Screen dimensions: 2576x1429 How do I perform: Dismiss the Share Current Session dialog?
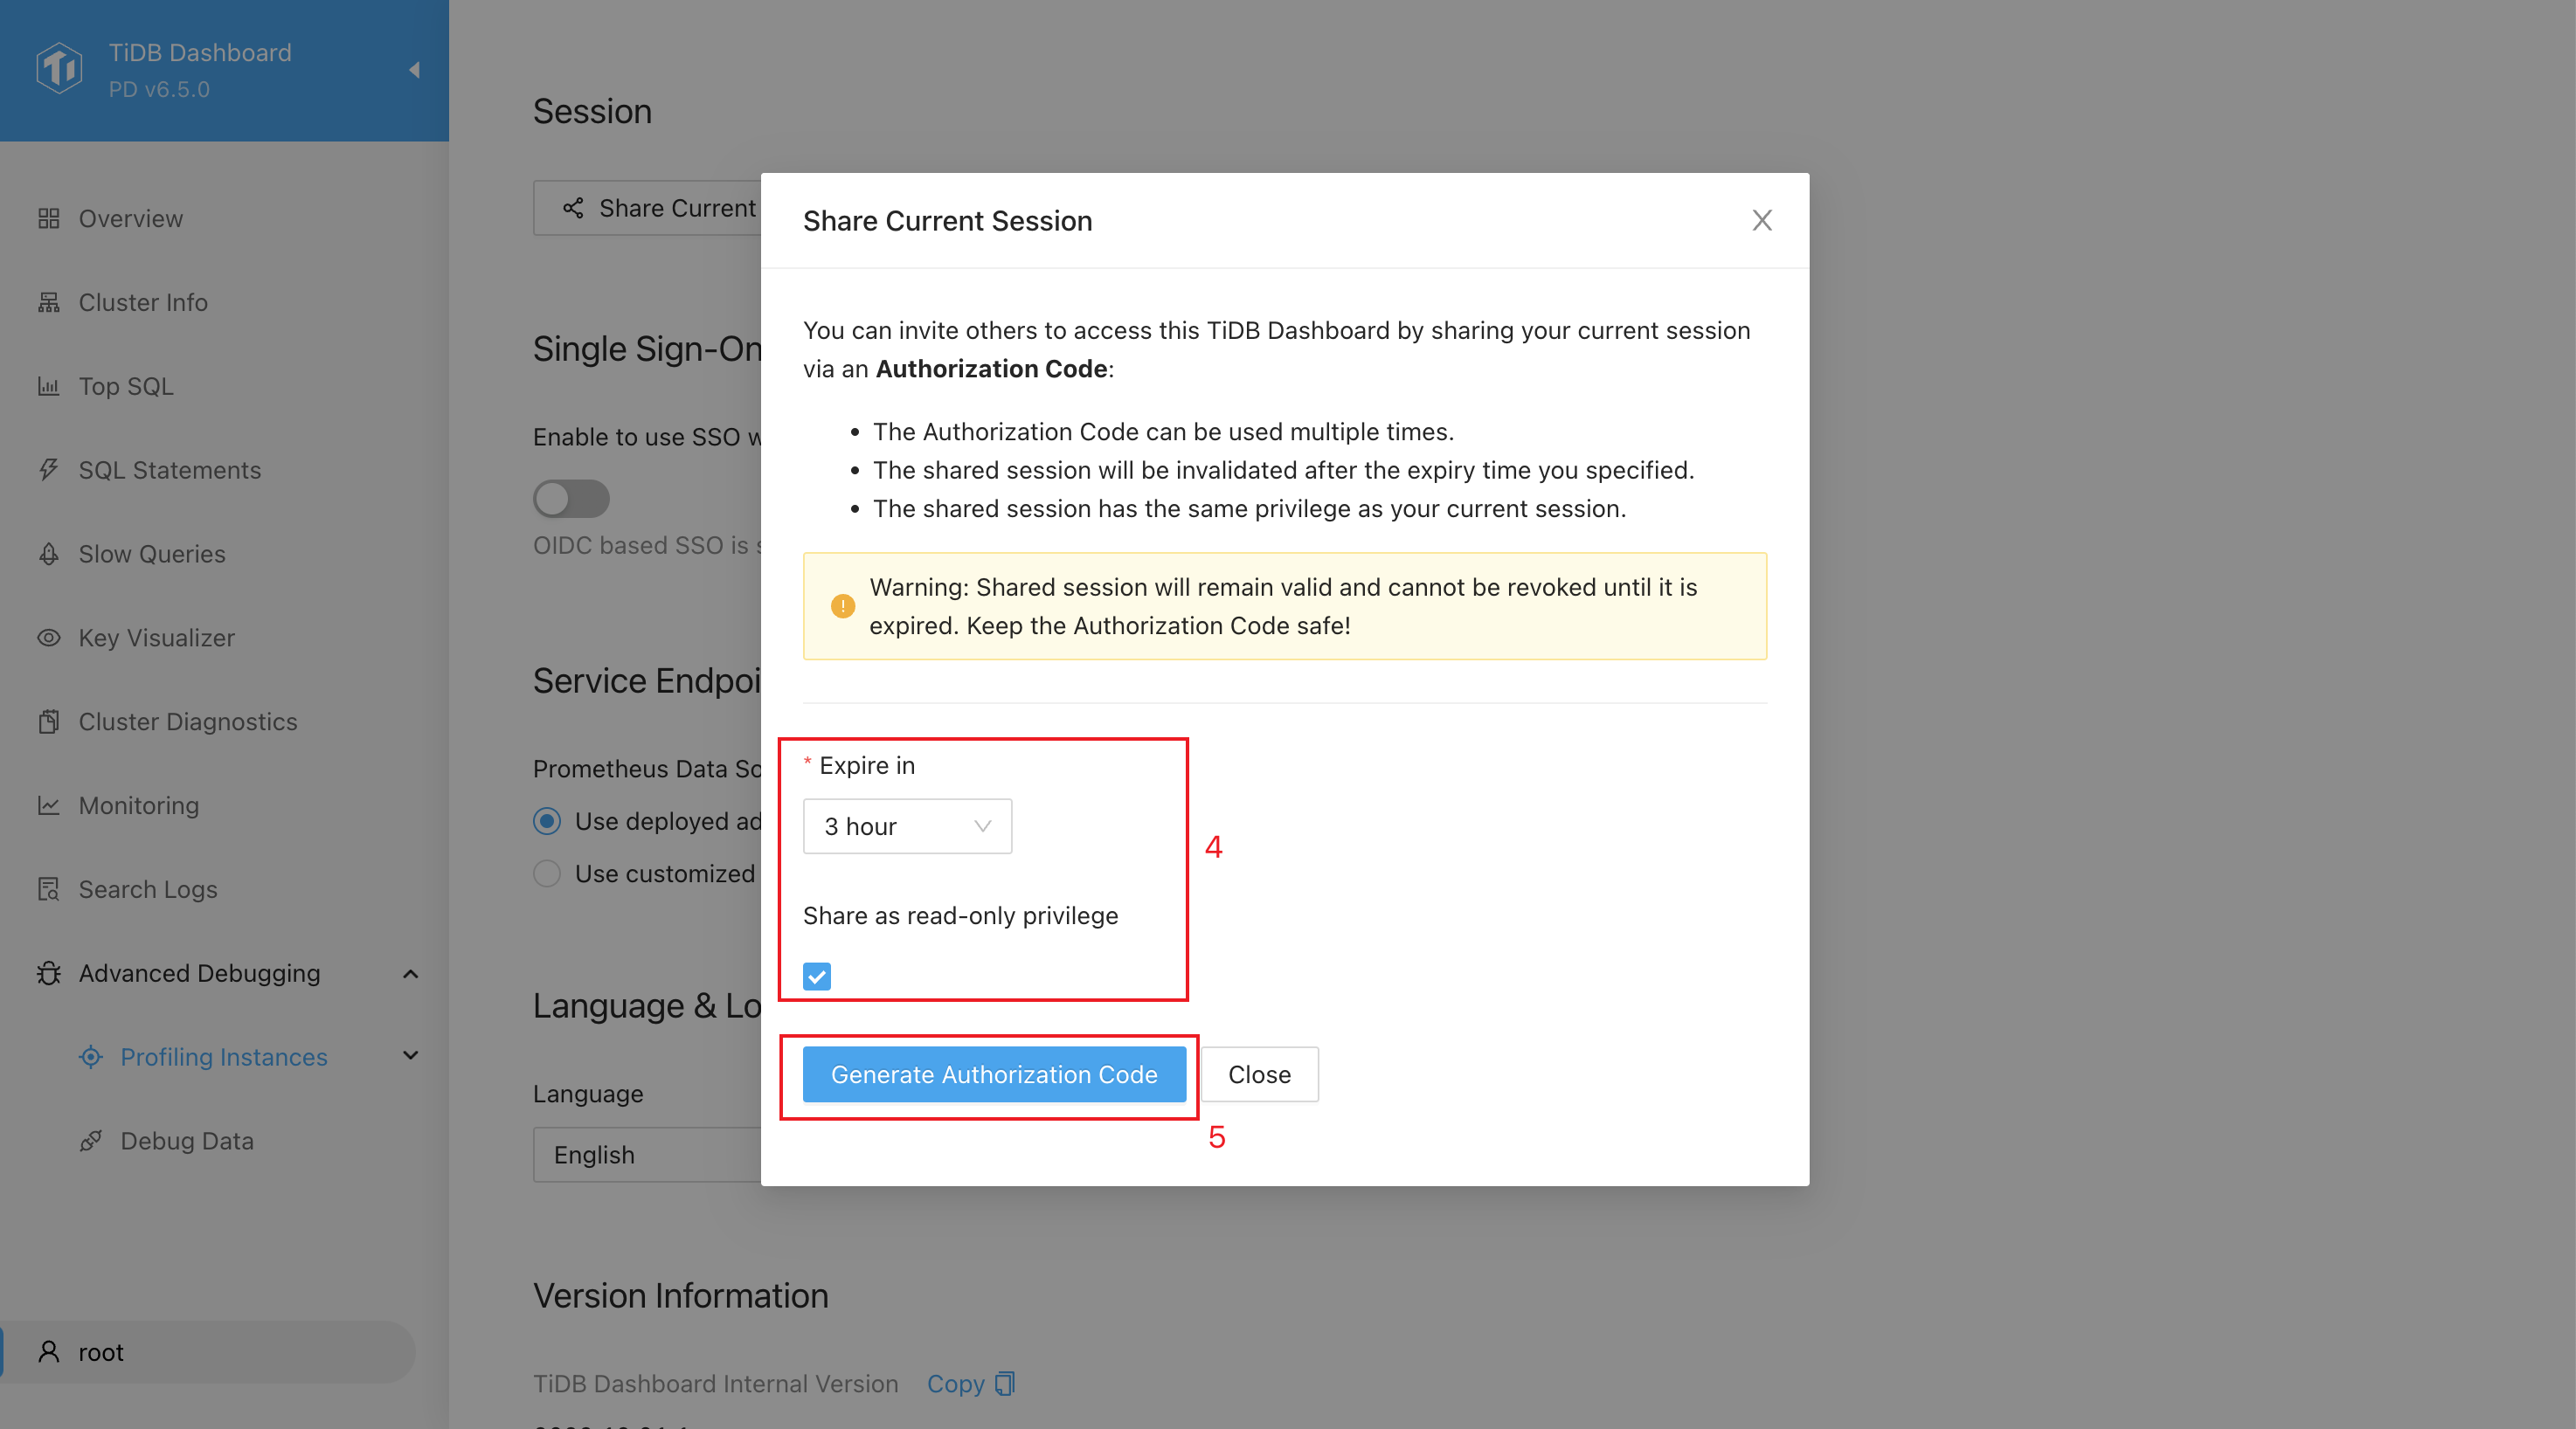1762,220
